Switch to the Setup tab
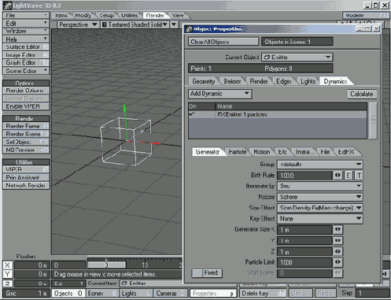Image resolution: width=391 pixels, height=300 pixels. pos(107,16)
